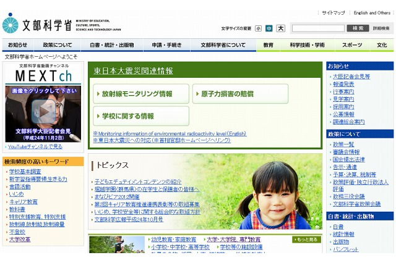Open the 文部科学省について navigation tab

(223, 45)
